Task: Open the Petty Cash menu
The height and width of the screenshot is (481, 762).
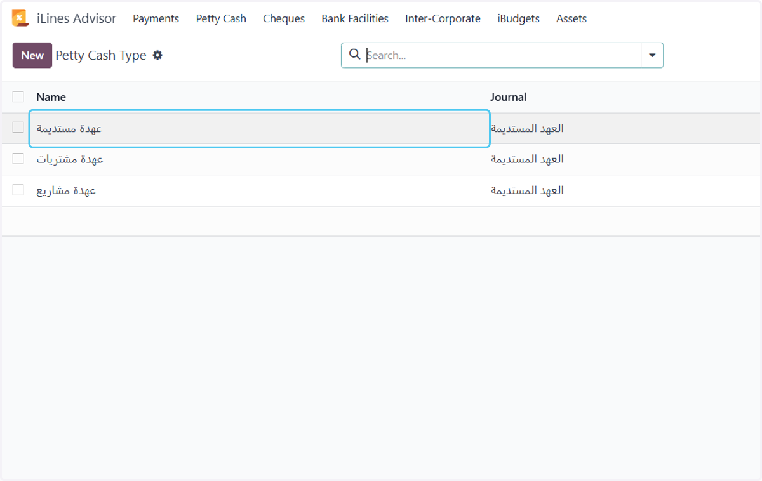Action: (221, 18)
